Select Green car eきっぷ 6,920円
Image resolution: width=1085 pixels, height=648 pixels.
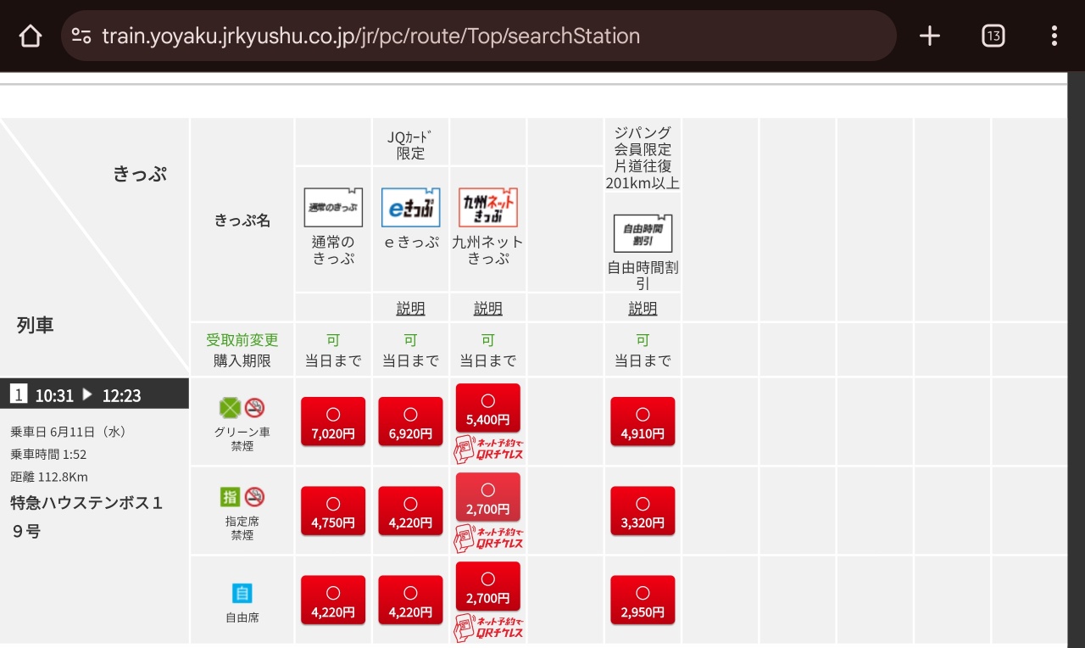(x=410, y=422)
